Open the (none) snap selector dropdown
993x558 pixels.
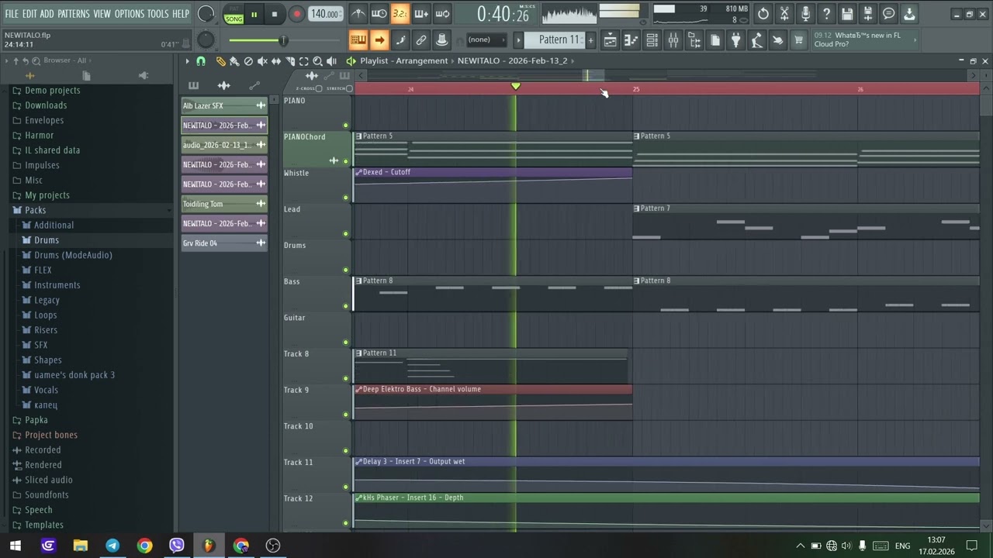pos(486,40)
